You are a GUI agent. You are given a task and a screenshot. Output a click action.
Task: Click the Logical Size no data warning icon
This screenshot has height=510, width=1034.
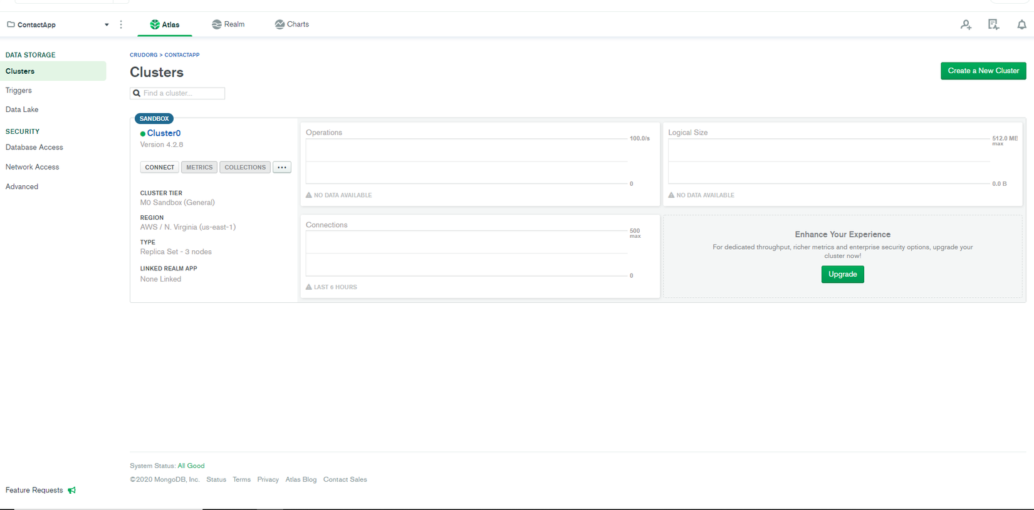point(671,195)
